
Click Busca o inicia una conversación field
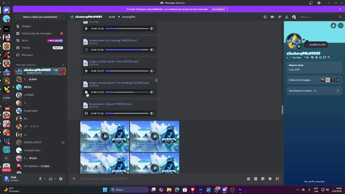(x=40, y=17)
